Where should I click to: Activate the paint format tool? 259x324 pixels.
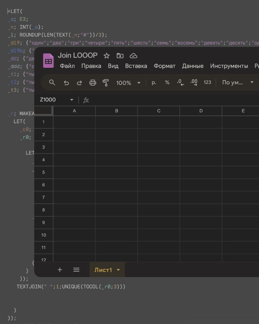(x=106, y=83)
